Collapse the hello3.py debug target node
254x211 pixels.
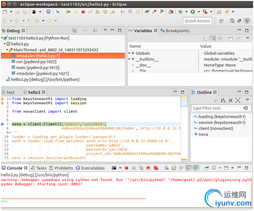click(x=4, y=44)
